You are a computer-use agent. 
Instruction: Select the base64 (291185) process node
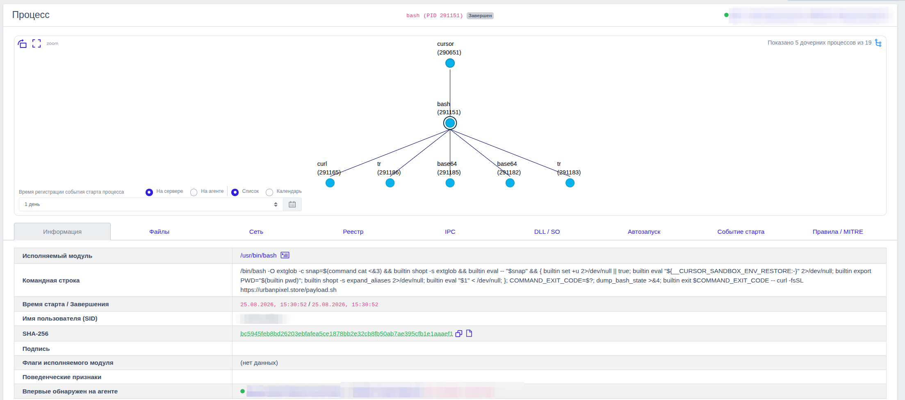click(450, 183)
